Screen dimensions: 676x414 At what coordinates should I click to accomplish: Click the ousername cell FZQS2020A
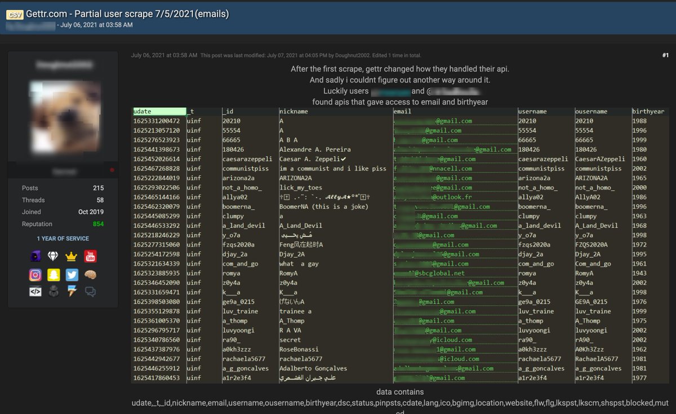(591, 245)
